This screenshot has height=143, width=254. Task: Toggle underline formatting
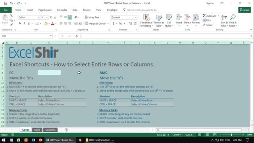point(29,23)
